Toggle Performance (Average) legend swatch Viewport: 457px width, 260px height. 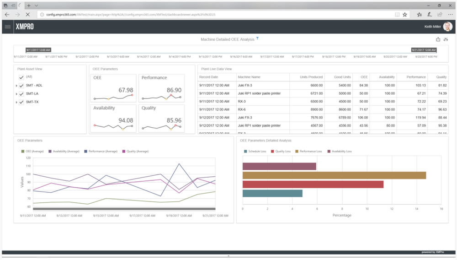pos(86,152)
